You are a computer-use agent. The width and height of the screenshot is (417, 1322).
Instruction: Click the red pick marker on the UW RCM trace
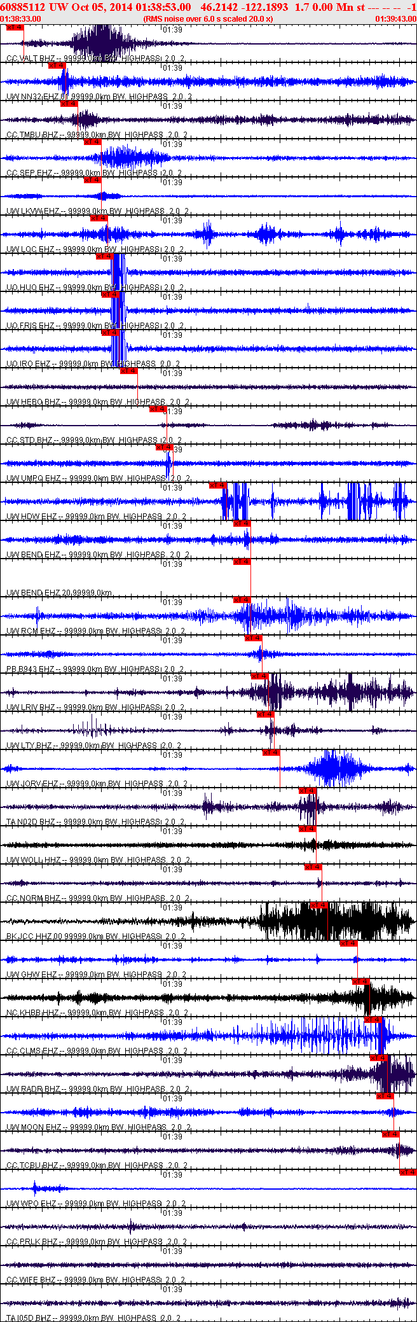click(242, 600)
